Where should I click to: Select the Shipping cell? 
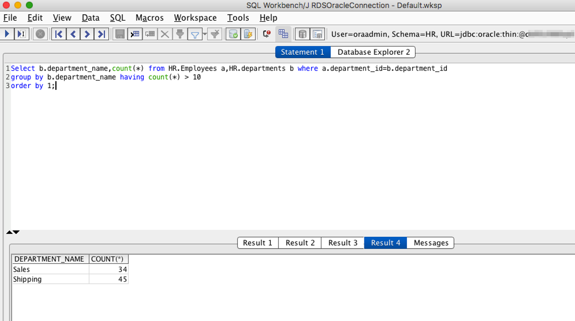[50, 279]
